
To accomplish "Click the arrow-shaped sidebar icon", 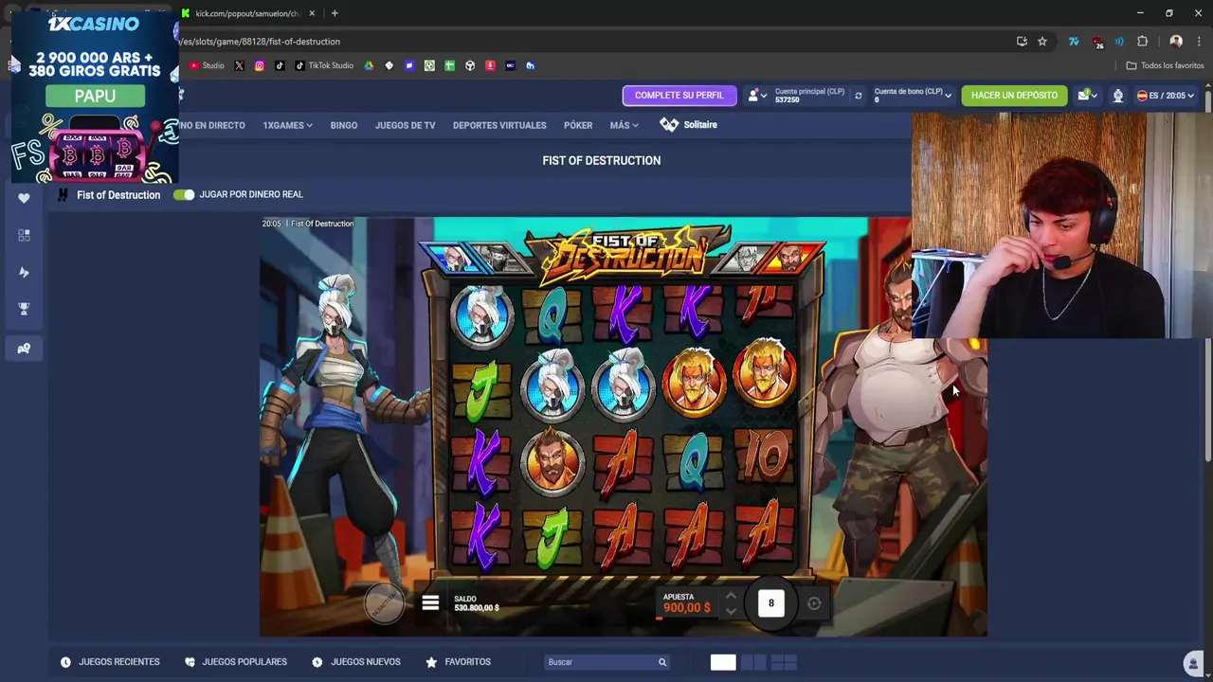I will pos(24,272).
